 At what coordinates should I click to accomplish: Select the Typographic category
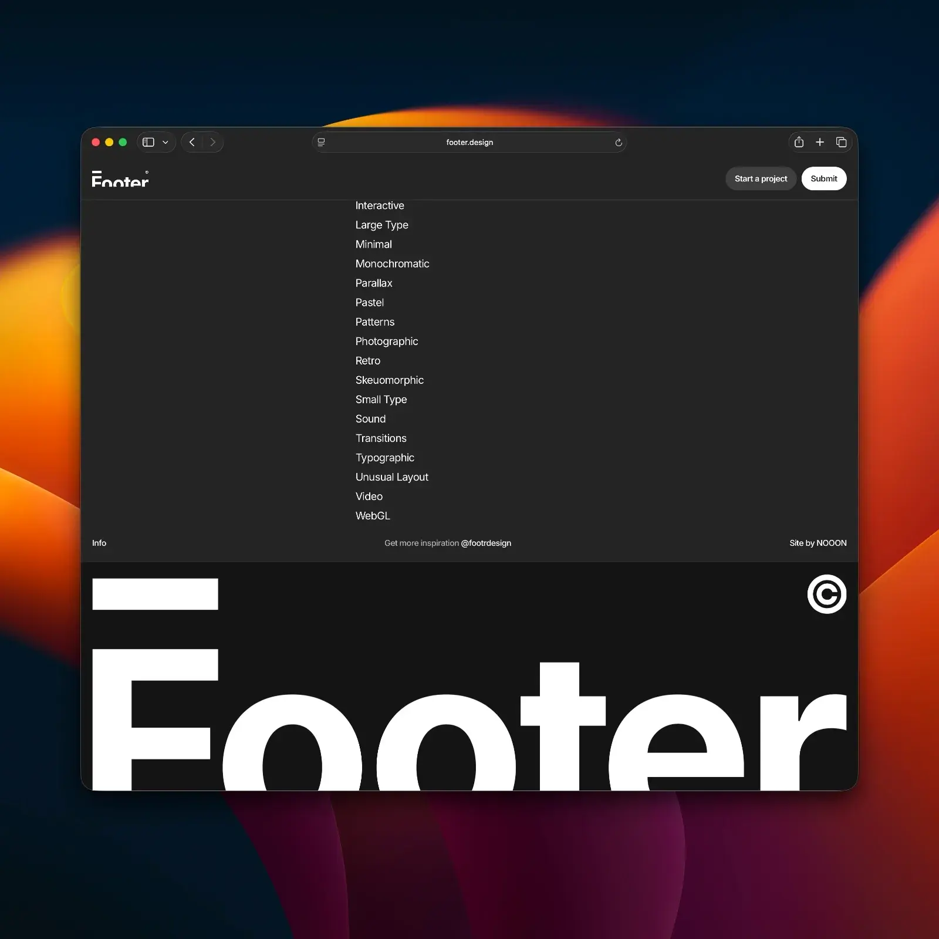[385, 457]
